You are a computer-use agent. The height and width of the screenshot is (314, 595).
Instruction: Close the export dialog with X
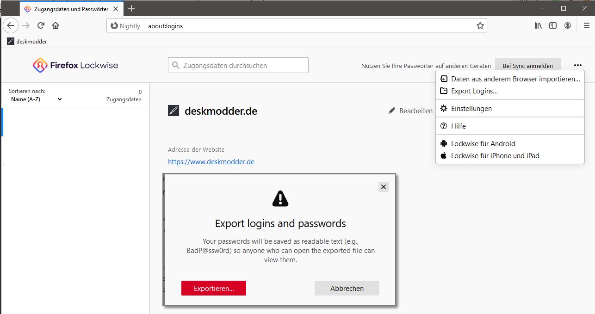(x=383, y=187)
